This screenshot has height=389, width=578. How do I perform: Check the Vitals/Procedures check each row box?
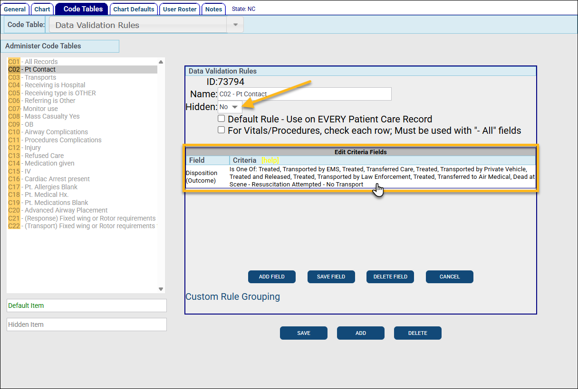click(x=221, y=130)
